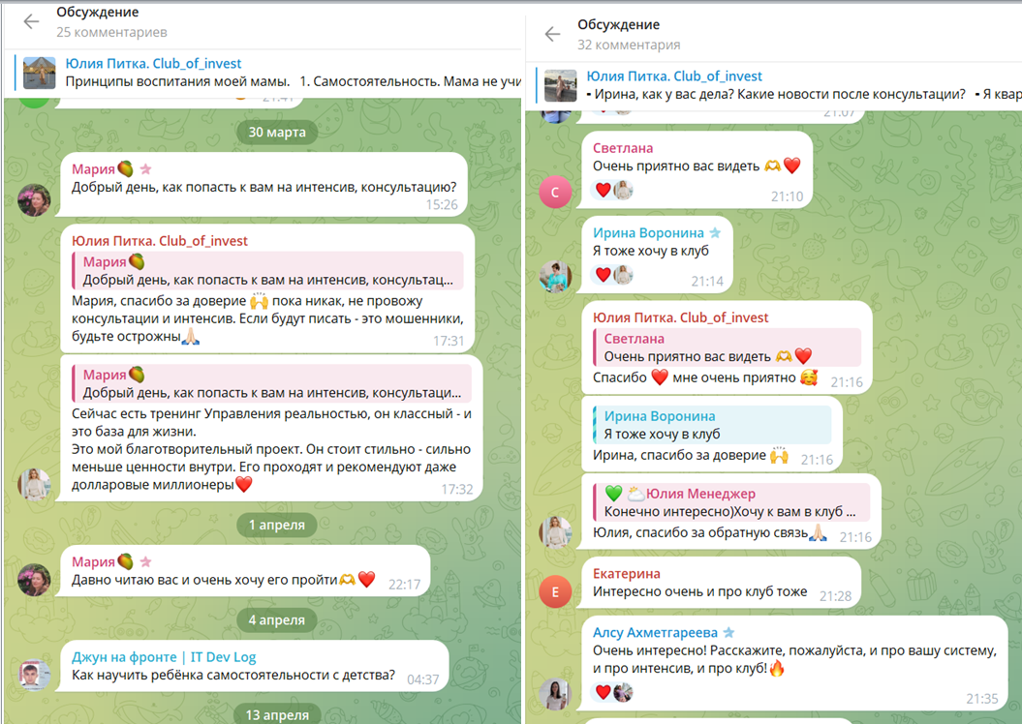Go back from the 32-comment discussion

click(x=552, y=34)
